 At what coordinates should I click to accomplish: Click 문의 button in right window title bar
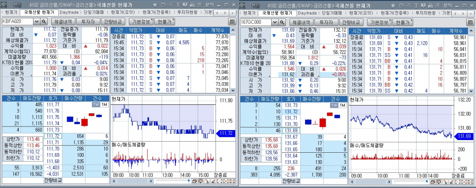point(447,6)
